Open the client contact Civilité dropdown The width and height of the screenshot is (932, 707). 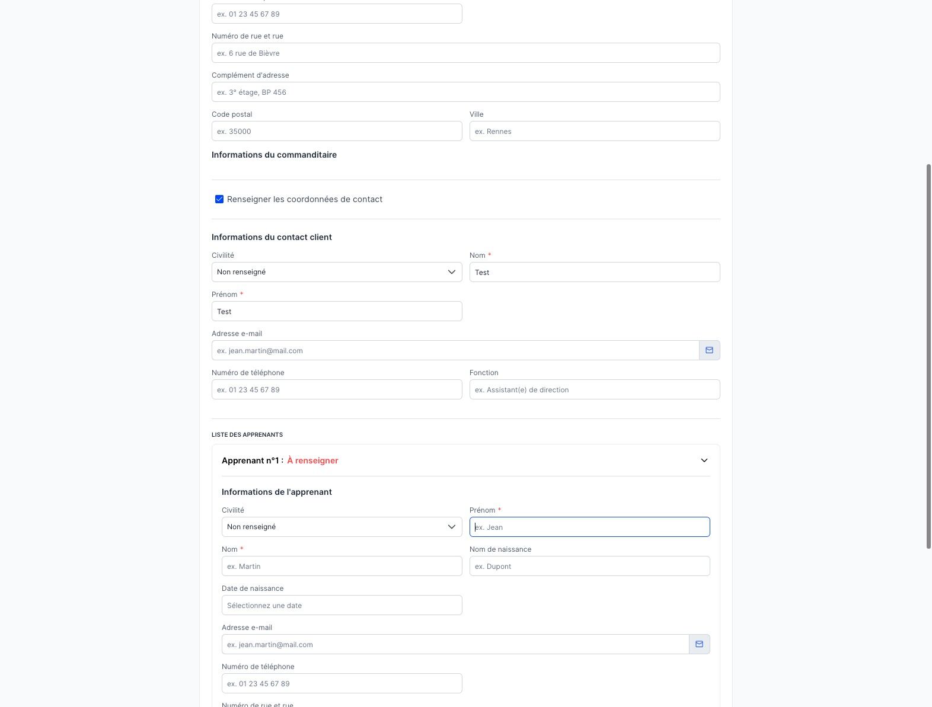pos(336,272)
